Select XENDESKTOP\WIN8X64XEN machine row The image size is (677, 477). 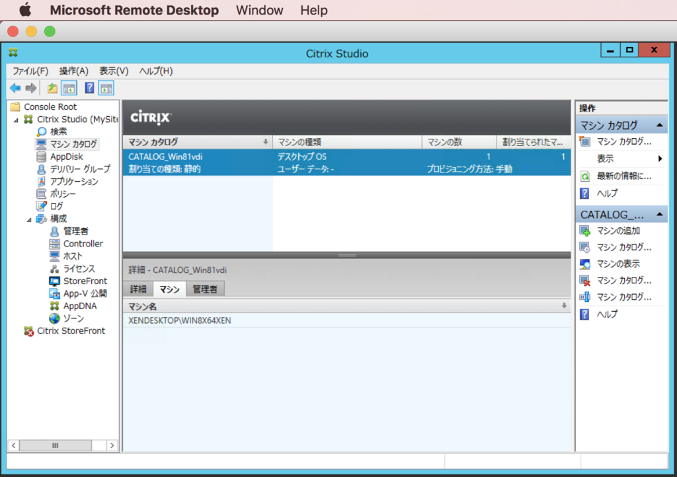346,320
